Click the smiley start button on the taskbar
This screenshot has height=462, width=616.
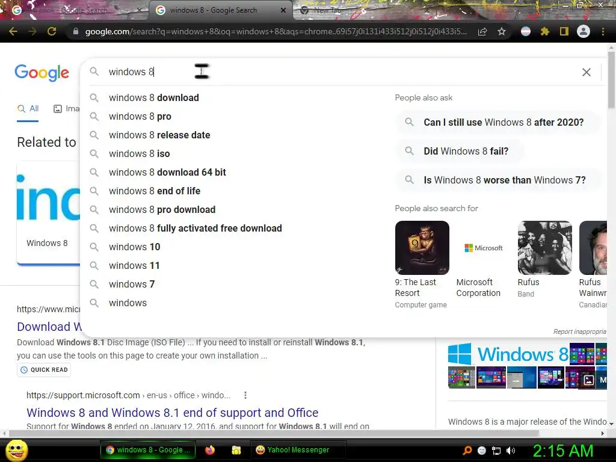pos(16,450)
